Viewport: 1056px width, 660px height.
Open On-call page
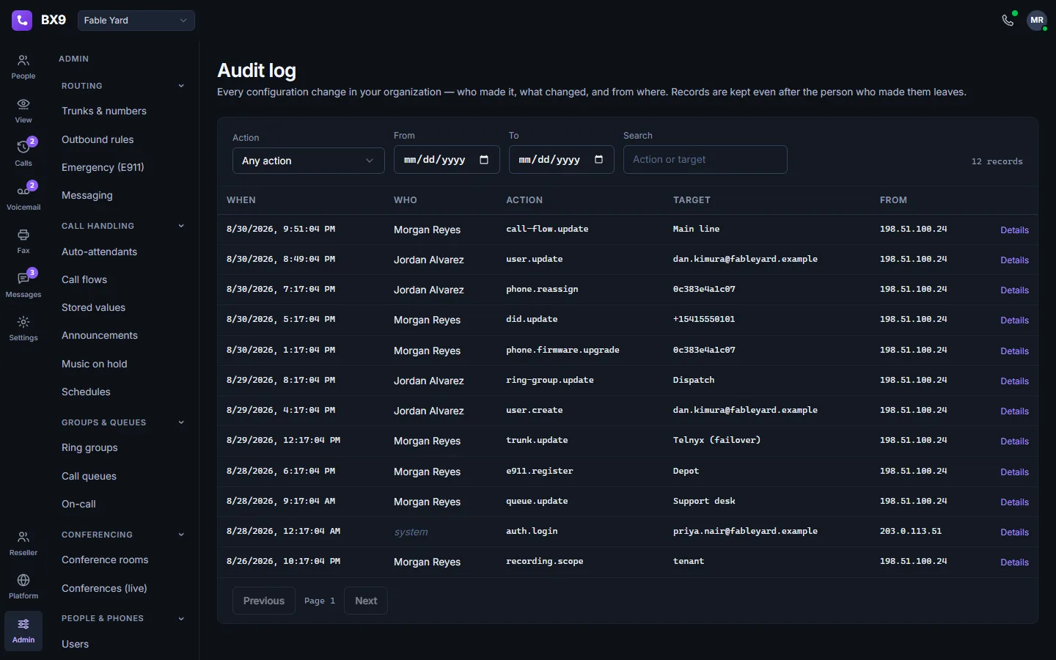78,504
